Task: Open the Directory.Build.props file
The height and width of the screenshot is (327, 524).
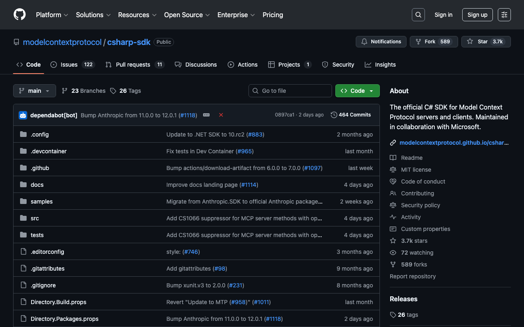Action: coord(59,302)
